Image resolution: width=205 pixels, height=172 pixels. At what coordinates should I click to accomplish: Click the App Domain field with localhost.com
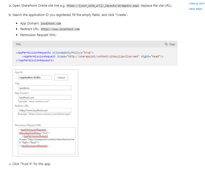pyautogui.click(x=45, y=97)
